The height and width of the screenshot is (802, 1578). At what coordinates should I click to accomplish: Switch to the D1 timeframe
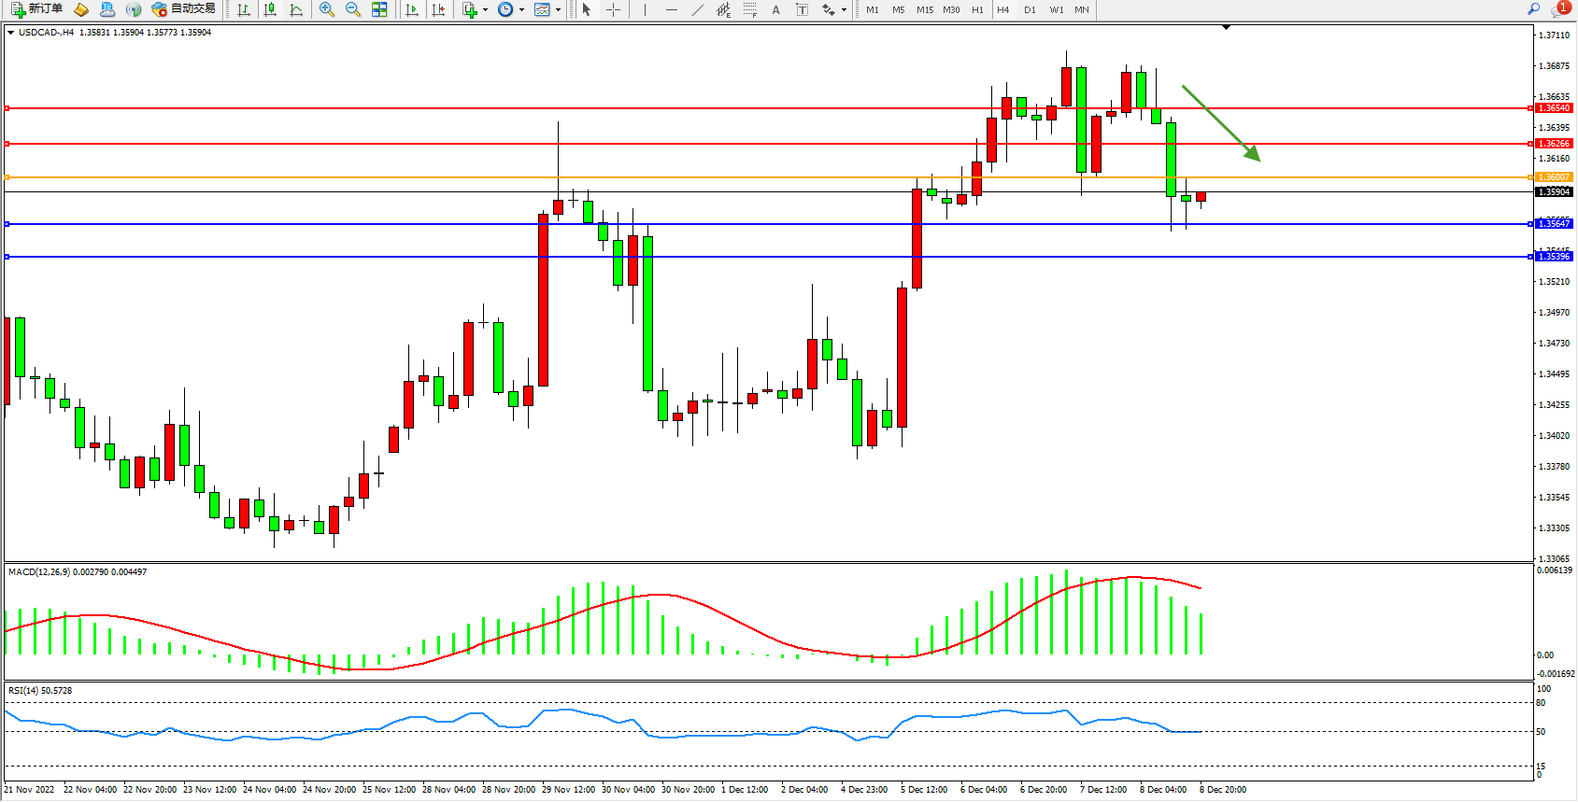coord(1030,9)
